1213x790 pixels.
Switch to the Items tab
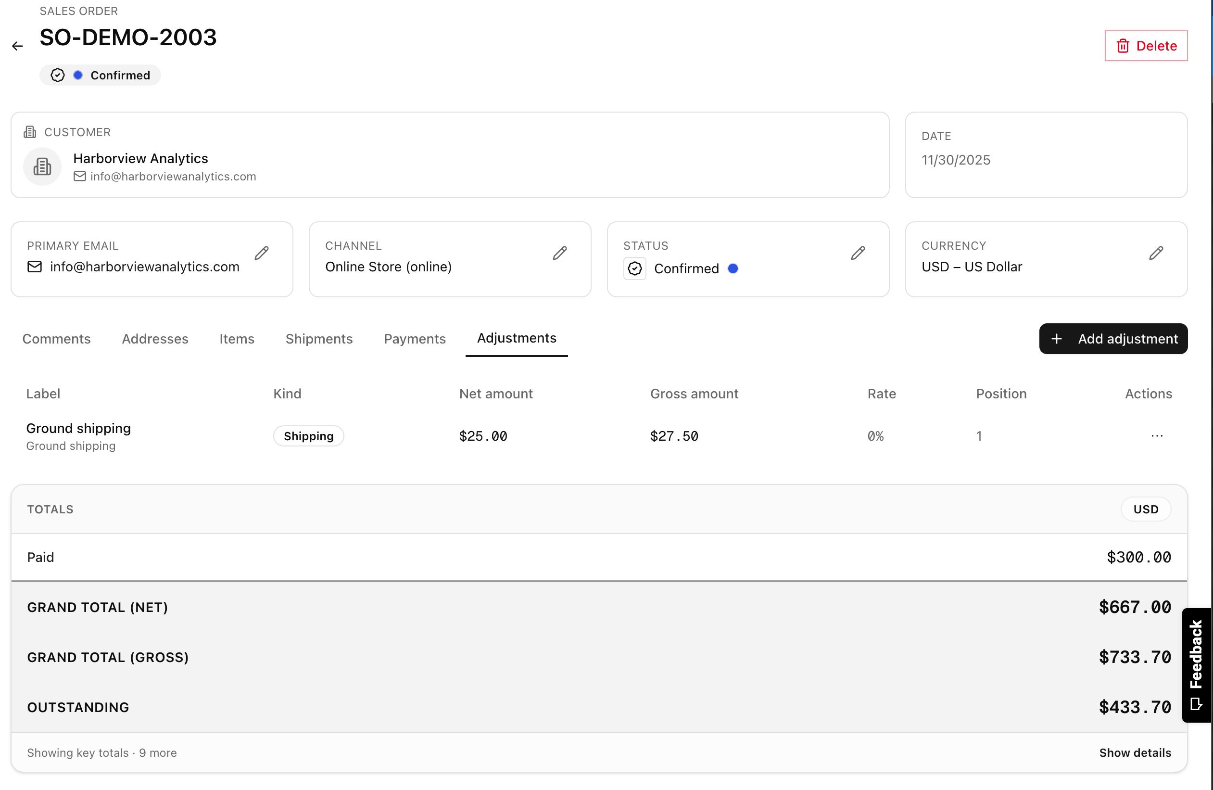[237, 339]
